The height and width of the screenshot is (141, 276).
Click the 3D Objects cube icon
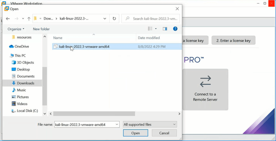click(x=13, y=62)
